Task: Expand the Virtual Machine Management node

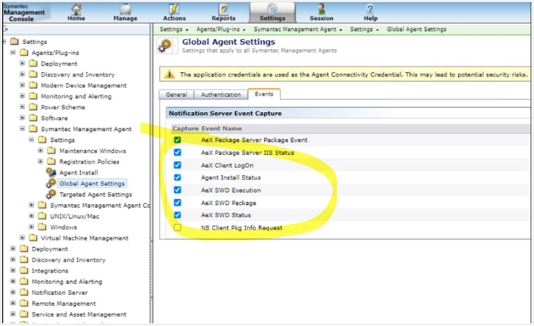Action: pyautogui.click(x=22, y=238)
